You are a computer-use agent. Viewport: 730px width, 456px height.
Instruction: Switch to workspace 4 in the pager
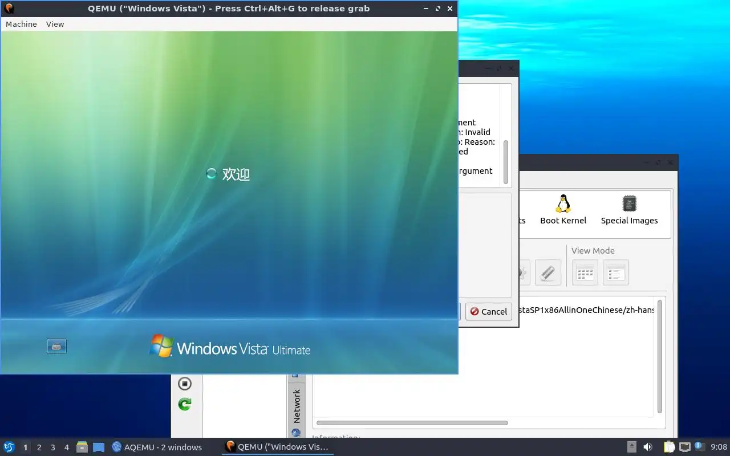tap(67, 447)
